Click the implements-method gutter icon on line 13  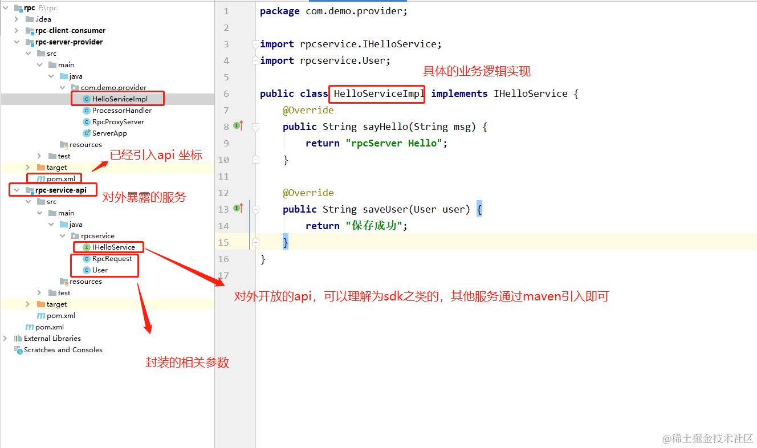pyautogui.click(x=238, y=209)
